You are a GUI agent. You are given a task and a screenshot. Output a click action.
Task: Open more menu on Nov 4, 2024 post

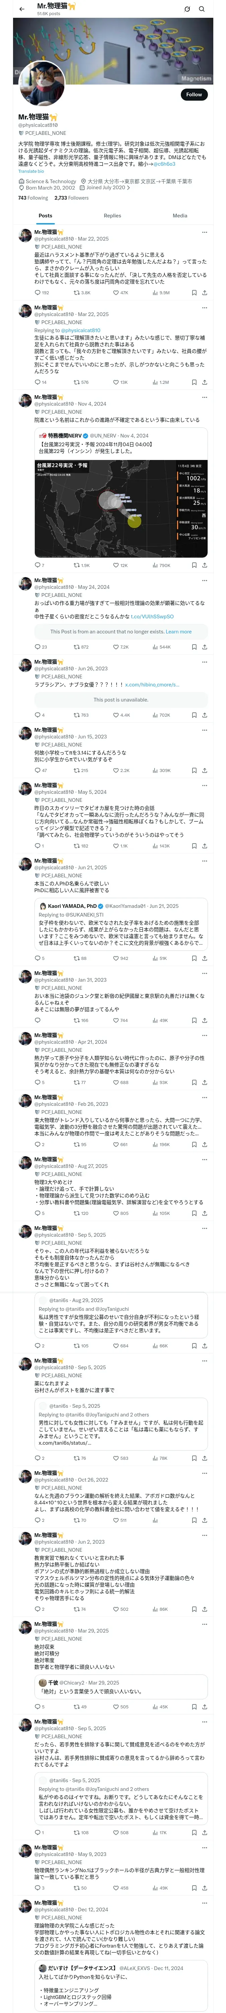(x=204, y=397)
